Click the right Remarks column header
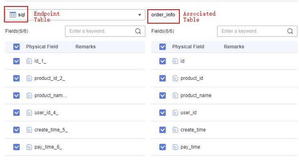Screen dimensions: 299x165 click(x=234, y=47)
